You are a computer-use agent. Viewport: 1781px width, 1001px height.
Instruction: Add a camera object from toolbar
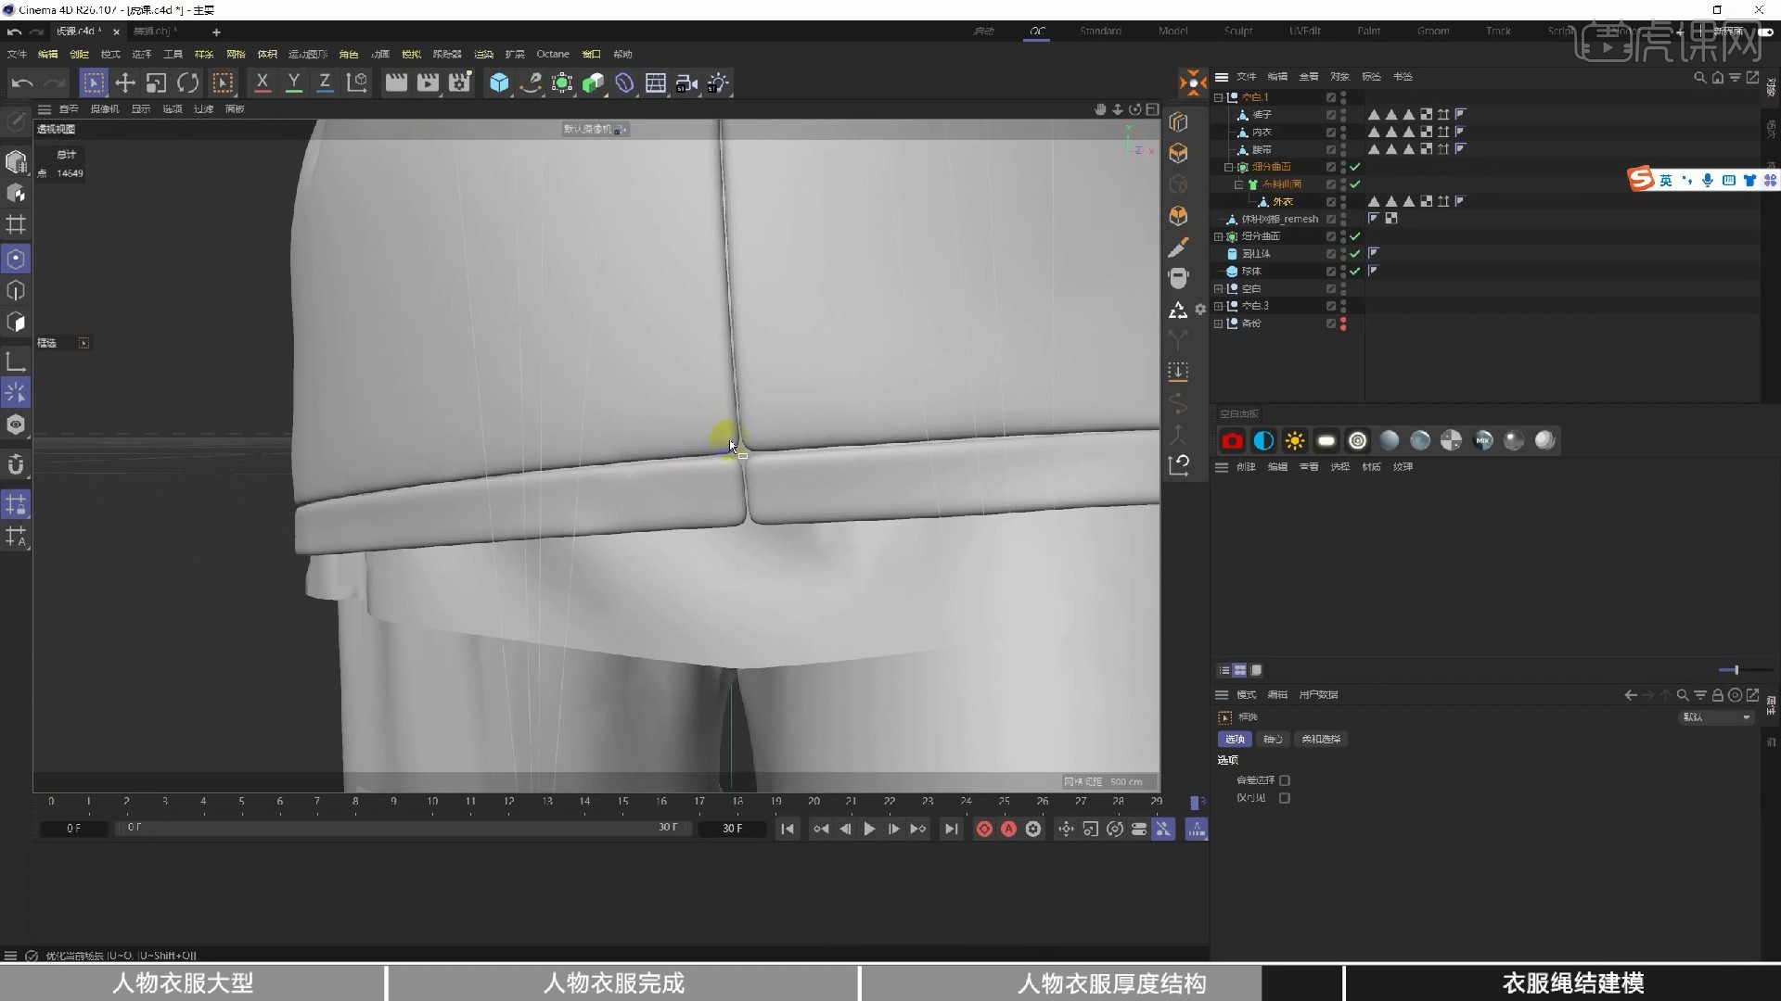pyautogui.click(x=686, y=83)
